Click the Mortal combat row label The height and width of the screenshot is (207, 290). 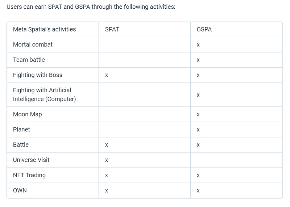tap(33, 45)
